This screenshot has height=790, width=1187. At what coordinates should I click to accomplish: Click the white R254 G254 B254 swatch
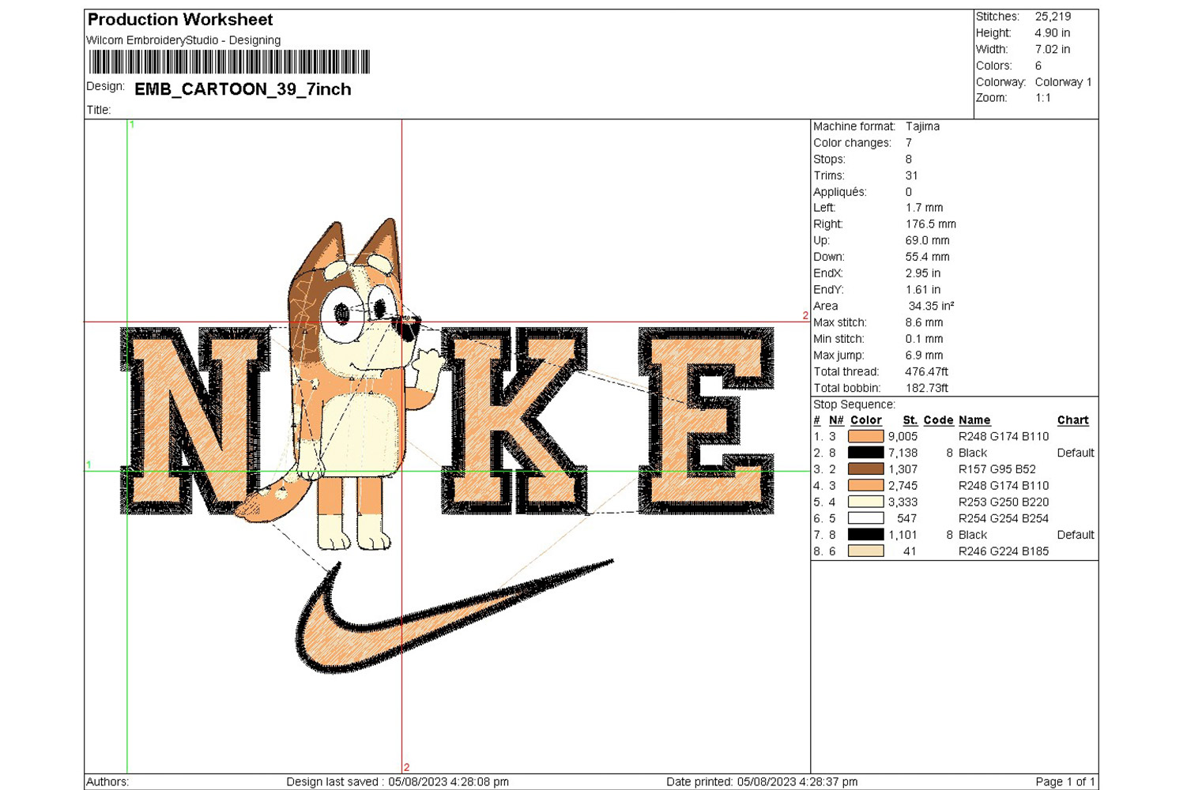865,518
